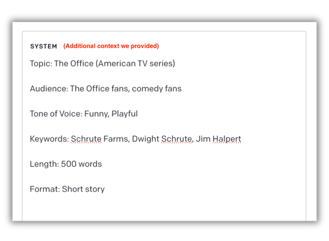Image resolution: width=329 pixels, height=241 pixels.
Task: Click the text American TV series
Action: click(135, 63)
